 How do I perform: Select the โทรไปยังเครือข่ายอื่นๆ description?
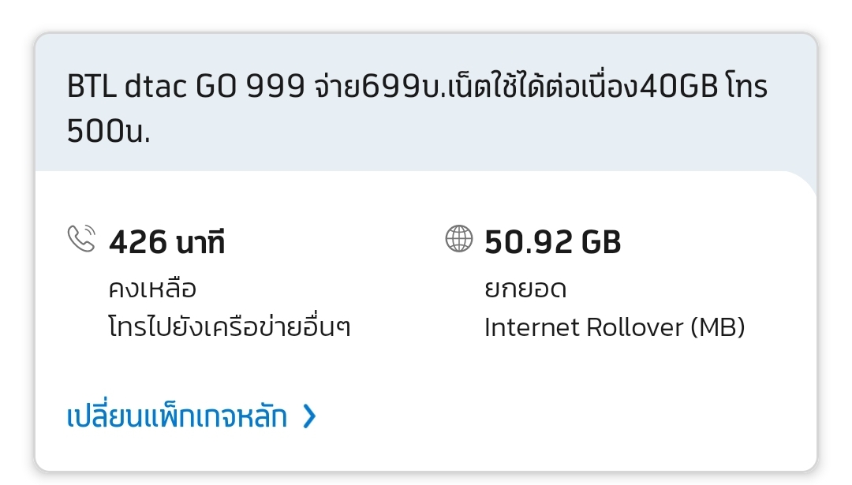[x=230, y=327]
